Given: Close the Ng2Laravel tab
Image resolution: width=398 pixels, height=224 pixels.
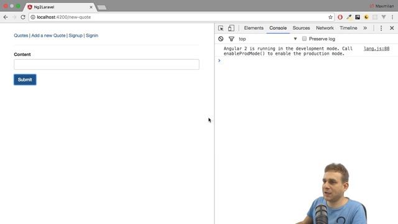Looking at the screenshot, I should [91, 7].
